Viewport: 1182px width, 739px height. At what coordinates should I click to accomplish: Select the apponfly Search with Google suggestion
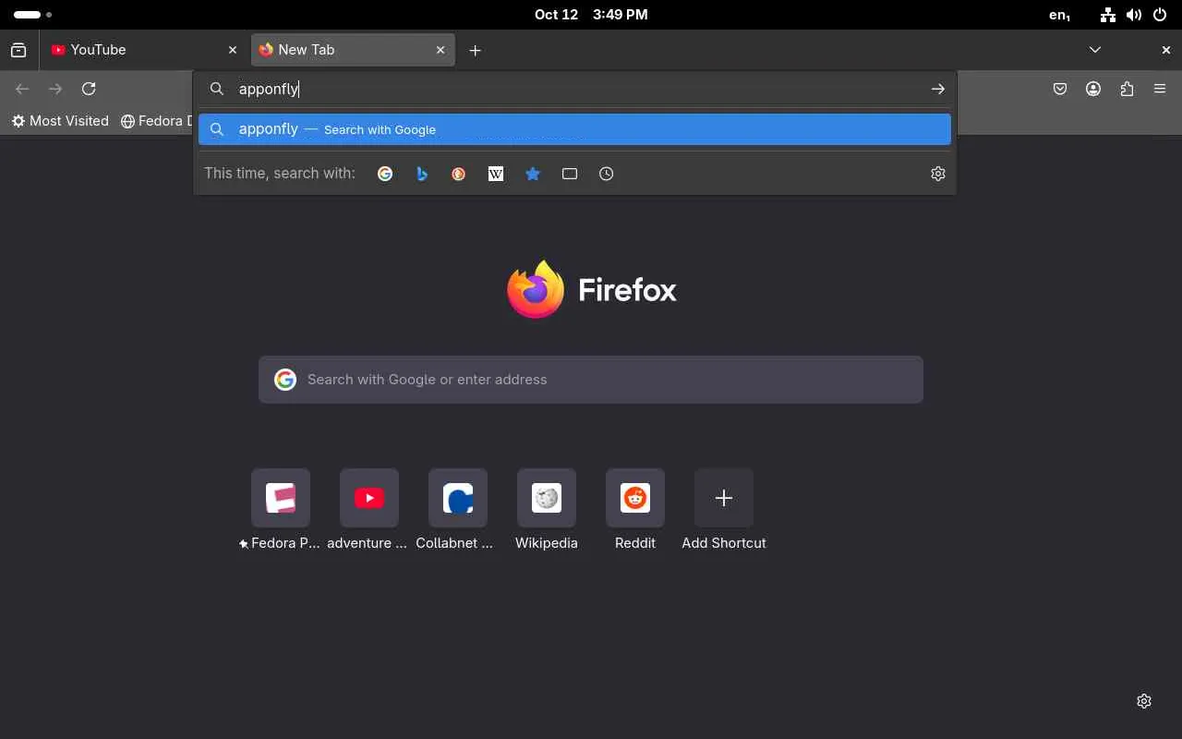coord(574,129)
